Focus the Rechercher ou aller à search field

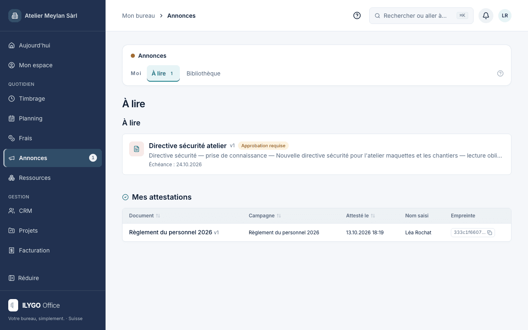point(421,16)
